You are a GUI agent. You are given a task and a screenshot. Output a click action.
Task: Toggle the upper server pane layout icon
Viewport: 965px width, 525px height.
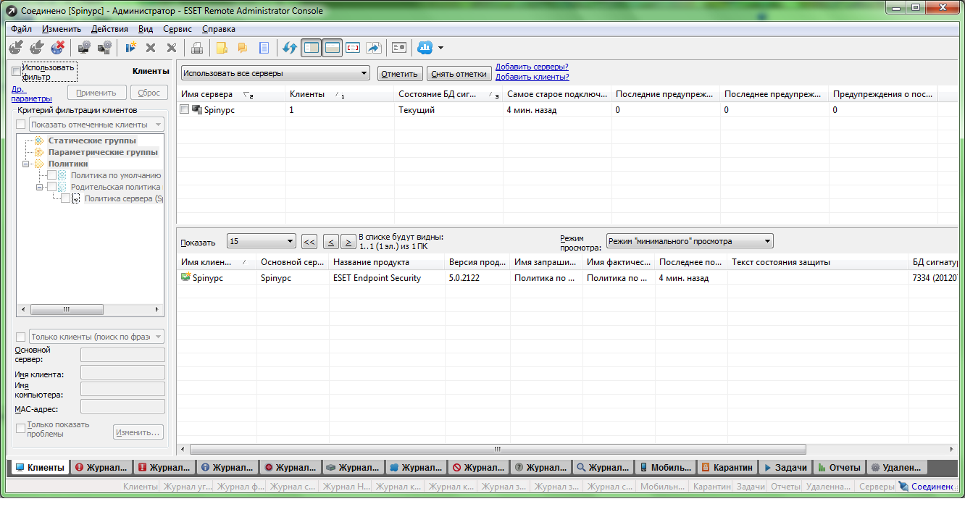333,48
